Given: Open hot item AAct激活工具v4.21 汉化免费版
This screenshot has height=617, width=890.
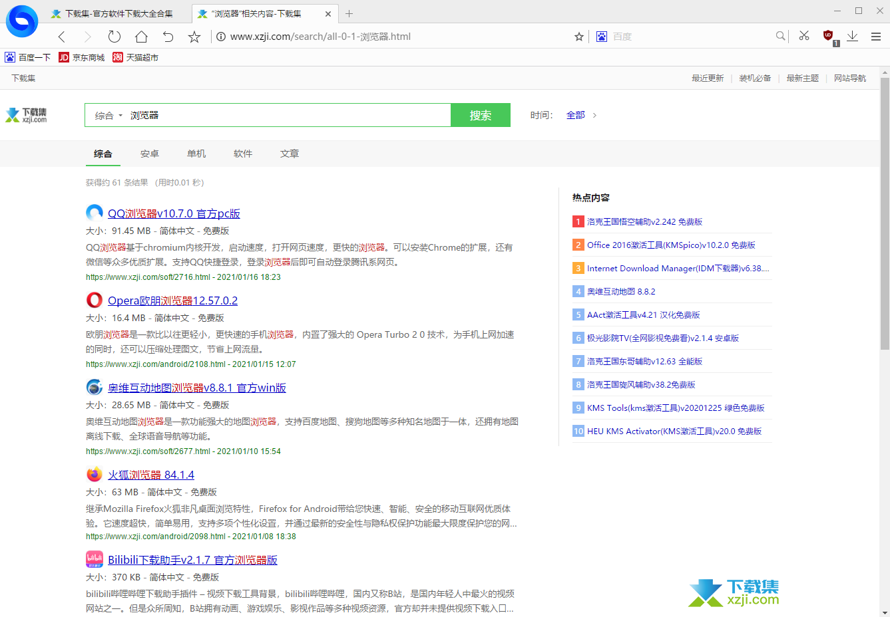Looking at the screenshot, I should tap(644, 314).
